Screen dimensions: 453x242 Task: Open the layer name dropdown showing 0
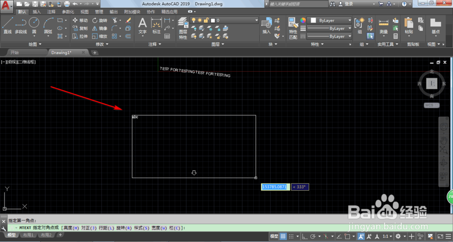224,20
